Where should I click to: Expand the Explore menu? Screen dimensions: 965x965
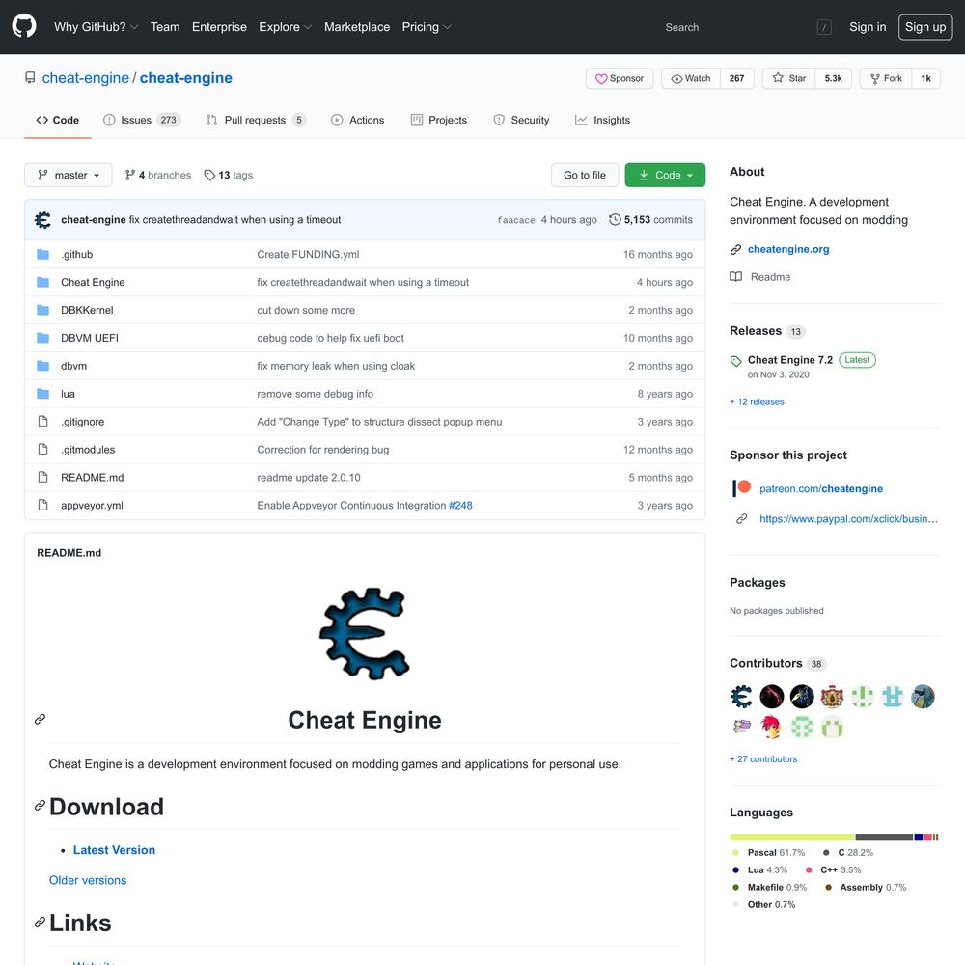(285, 27)
